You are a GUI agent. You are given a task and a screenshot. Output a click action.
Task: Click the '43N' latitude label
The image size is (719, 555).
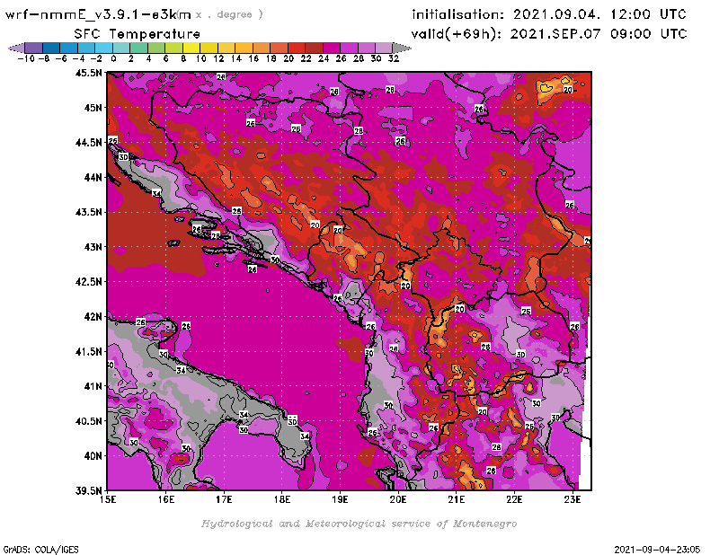[x=93, y=247]
